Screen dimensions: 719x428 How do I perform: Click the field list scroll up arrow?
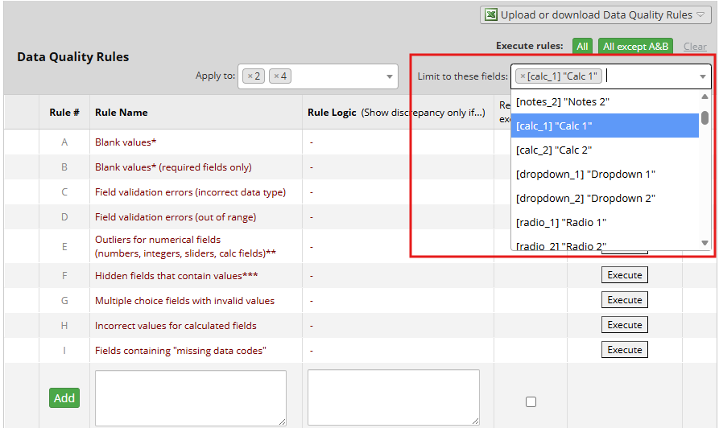705,97
